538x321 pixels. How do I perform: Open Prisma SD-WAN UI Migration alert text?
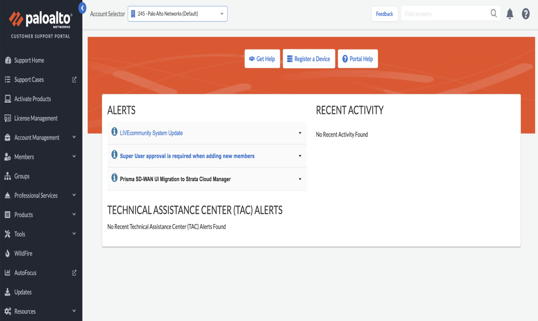[175, 179]
